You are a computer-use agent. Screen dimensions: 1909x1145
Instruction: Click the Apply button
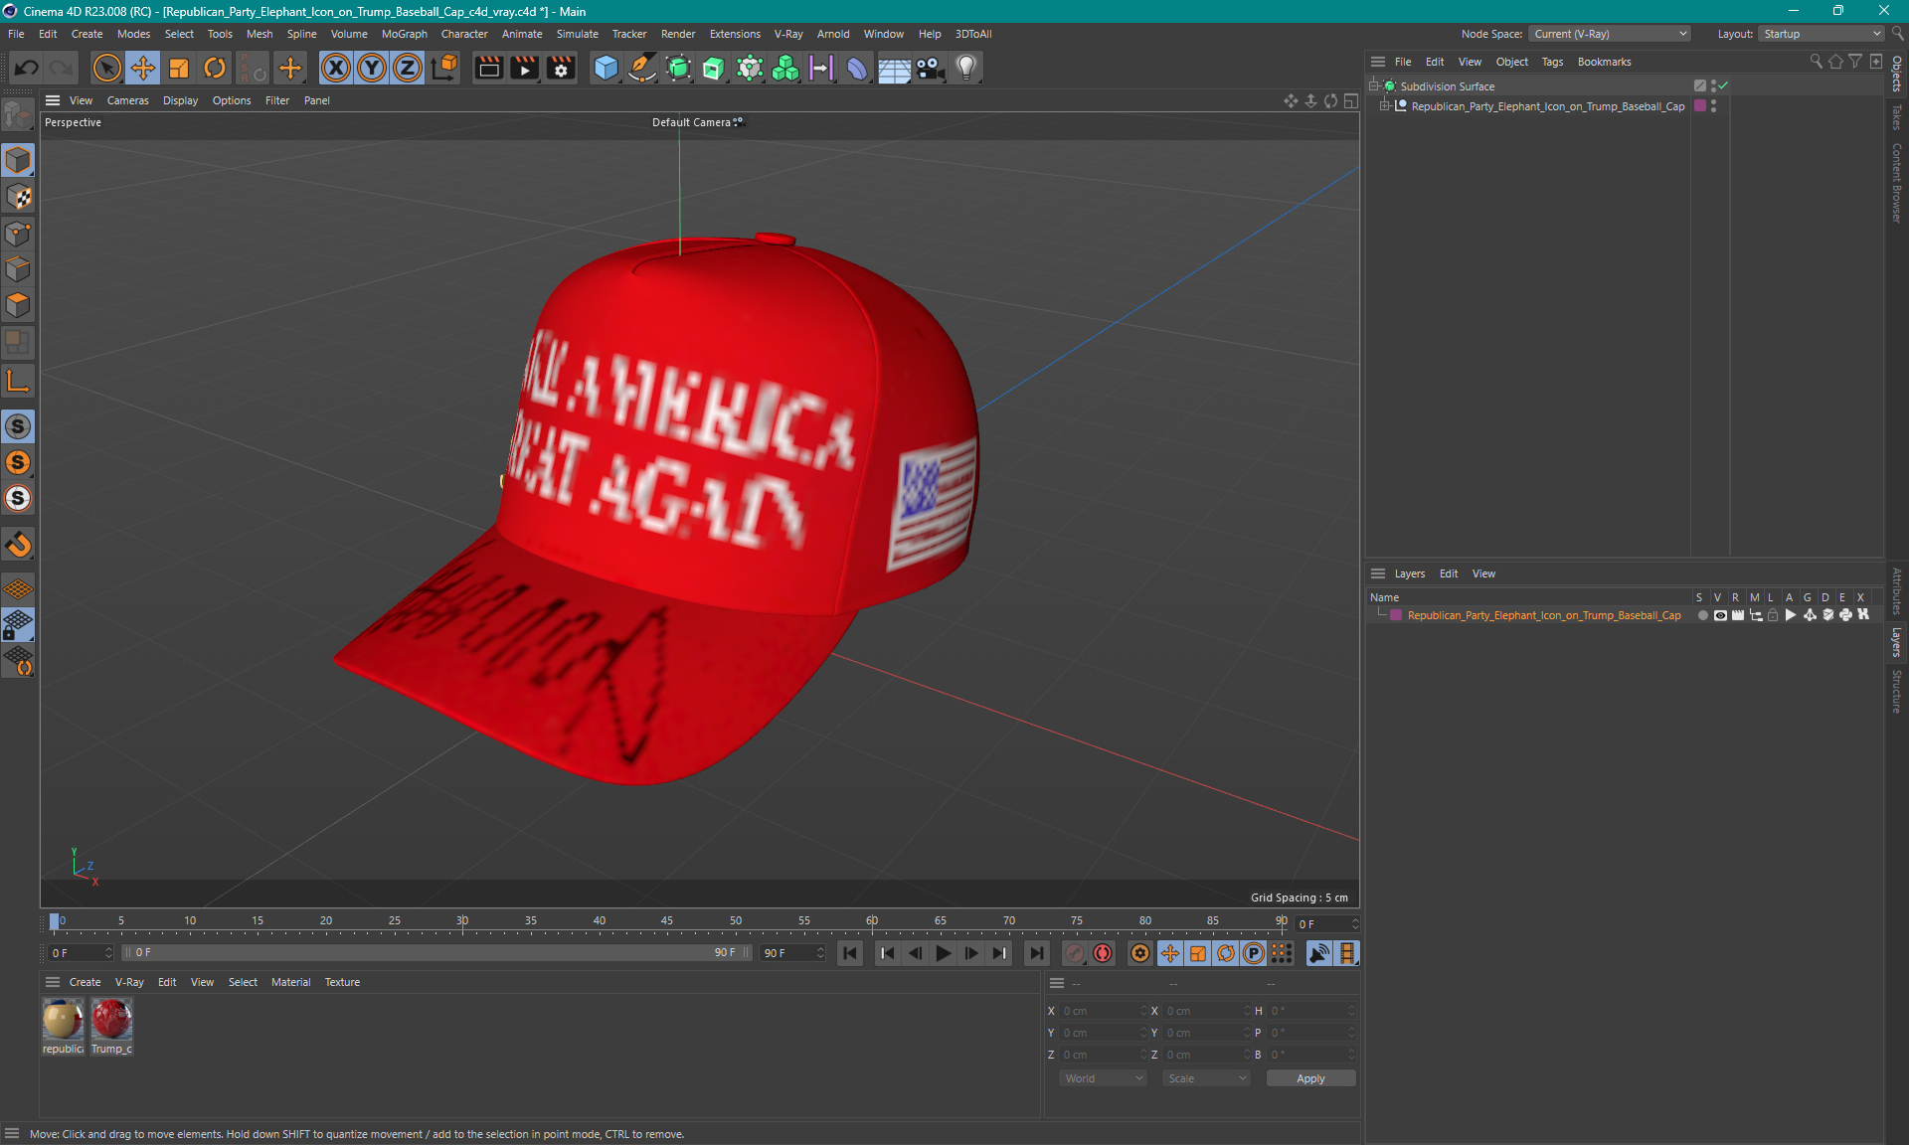coord(1310,1078)
